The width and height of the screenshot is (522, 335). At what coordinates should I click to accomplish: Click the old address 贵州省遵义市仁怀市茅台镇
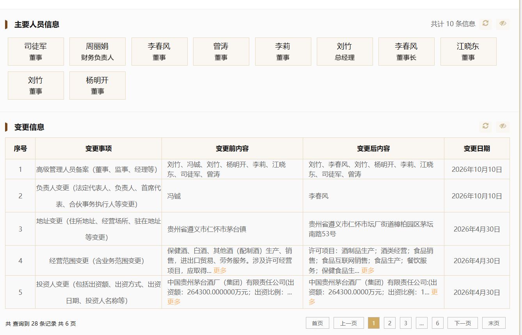pyautogui.click(x=207, y=229)
